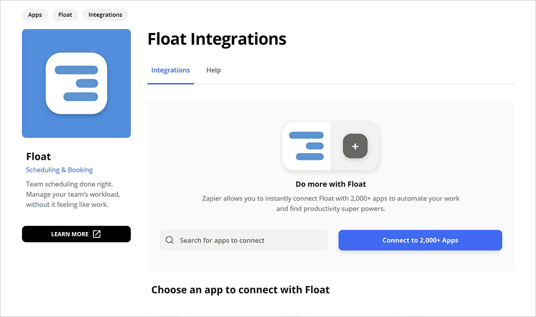Click the plus icon next to Float in banner

tap(355, 146)
